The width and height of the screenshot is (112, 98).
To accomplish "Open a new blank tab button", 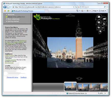I will [47, 11].
